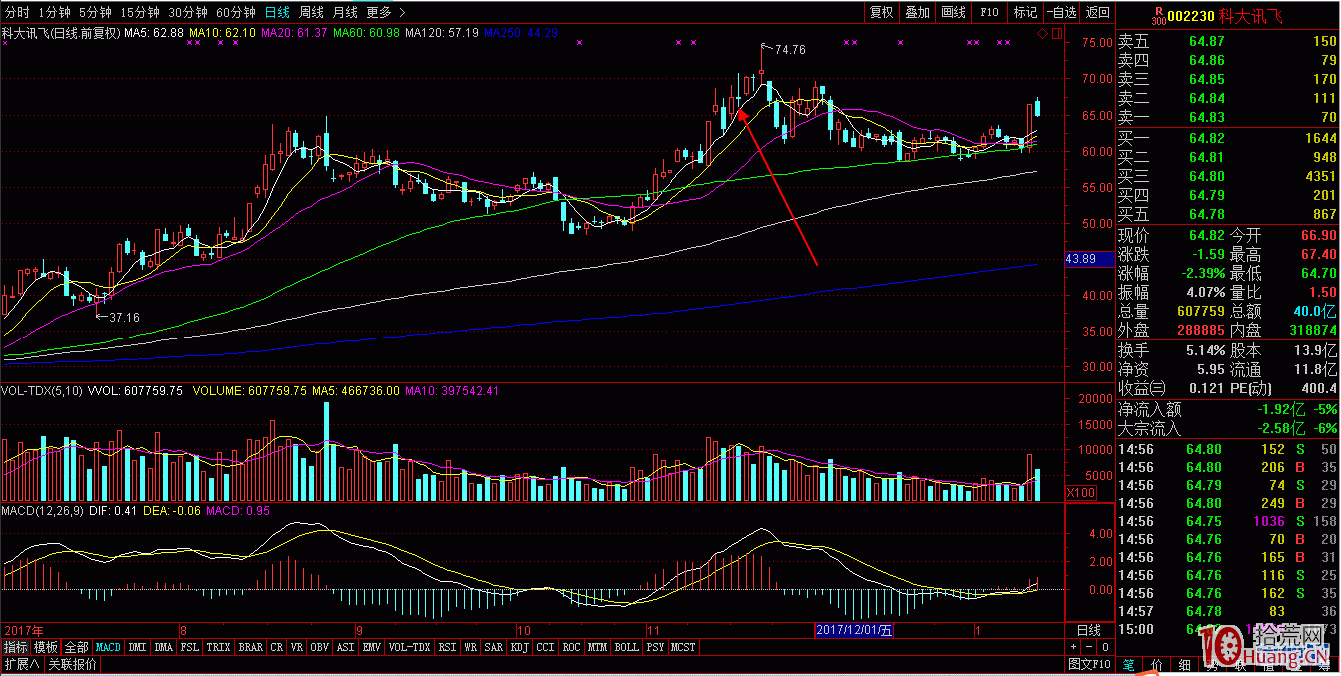Image resolution: width=1341 pixels, height=676 pixels.
Task: Select the 价 price distribution tab
Action: pyautogui.click(x=1157, y=665)
